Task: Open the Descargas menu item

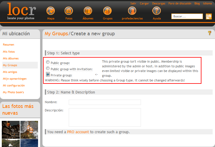Action: coord(159,4)
